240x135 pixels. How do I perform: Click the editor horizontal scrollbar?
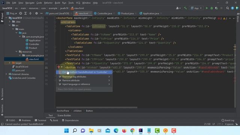tap(97, 107)
